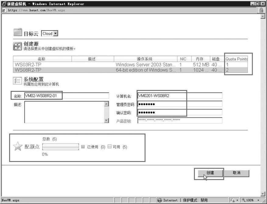Click the NIC column header
The height and width of the screenshot is (204, 267).
(x=184, y=59)
